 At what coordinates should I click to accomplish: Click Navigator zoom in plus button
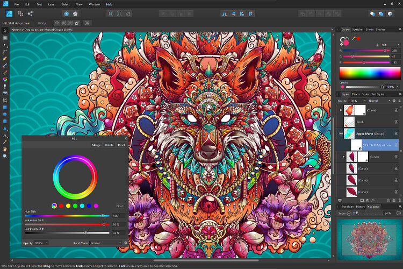pyautogui.click(x=399, y=213)
